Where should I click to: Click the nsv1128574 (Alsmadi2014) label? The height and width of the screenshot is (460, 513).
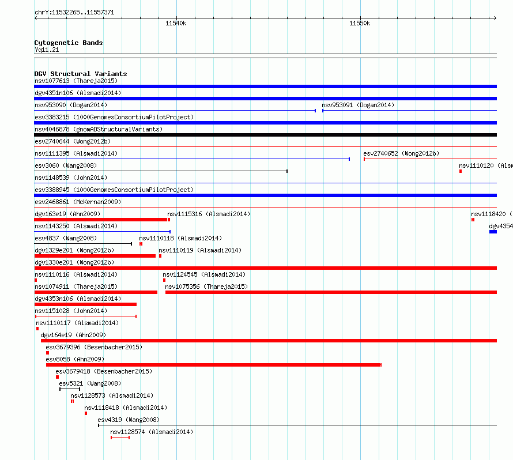[152, 432]
